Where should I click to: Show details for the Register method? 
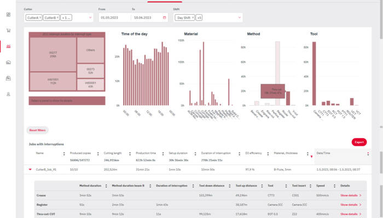(x=351, y=204)
